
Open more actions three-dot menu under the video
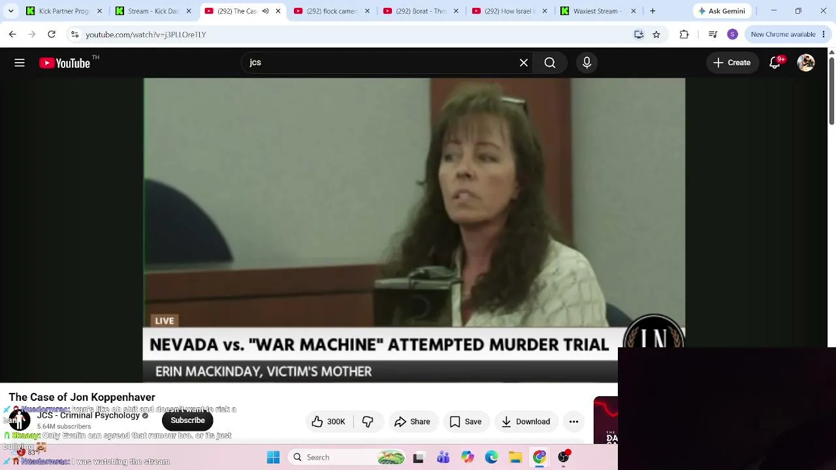point(573,422)
